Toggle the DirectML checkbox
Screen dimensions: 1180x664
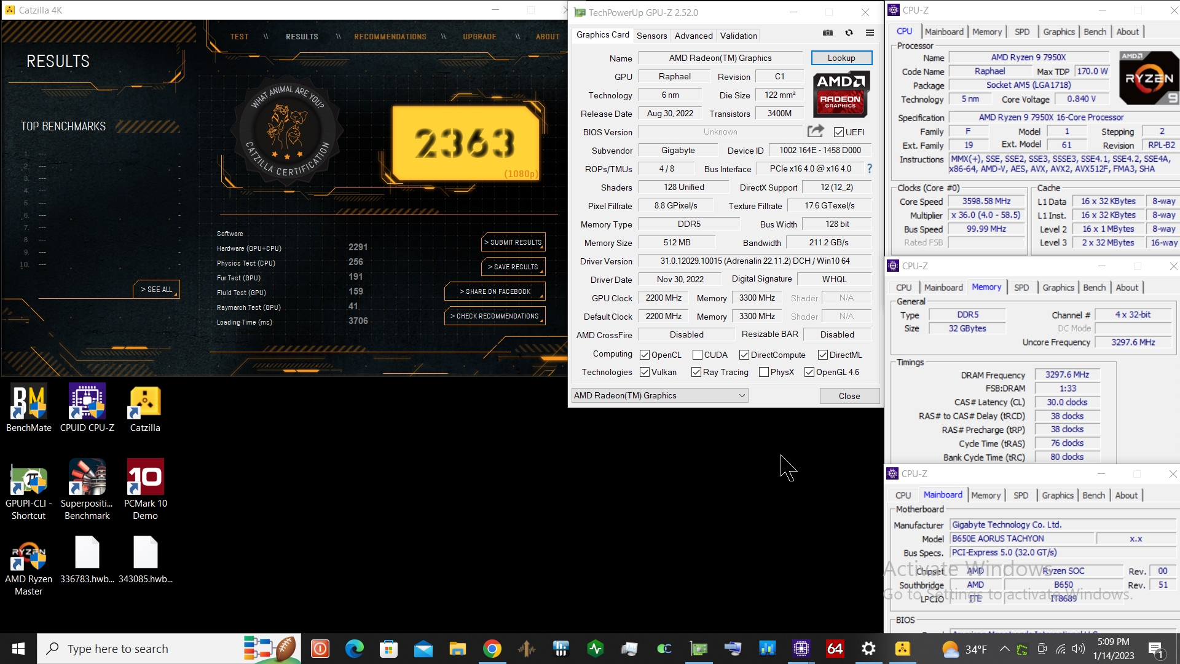tap(823, 355)
